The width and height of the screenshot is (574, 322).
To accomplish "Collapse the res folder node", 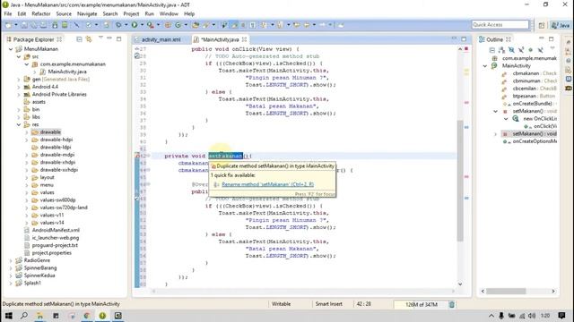I will (x=19, y=124).
